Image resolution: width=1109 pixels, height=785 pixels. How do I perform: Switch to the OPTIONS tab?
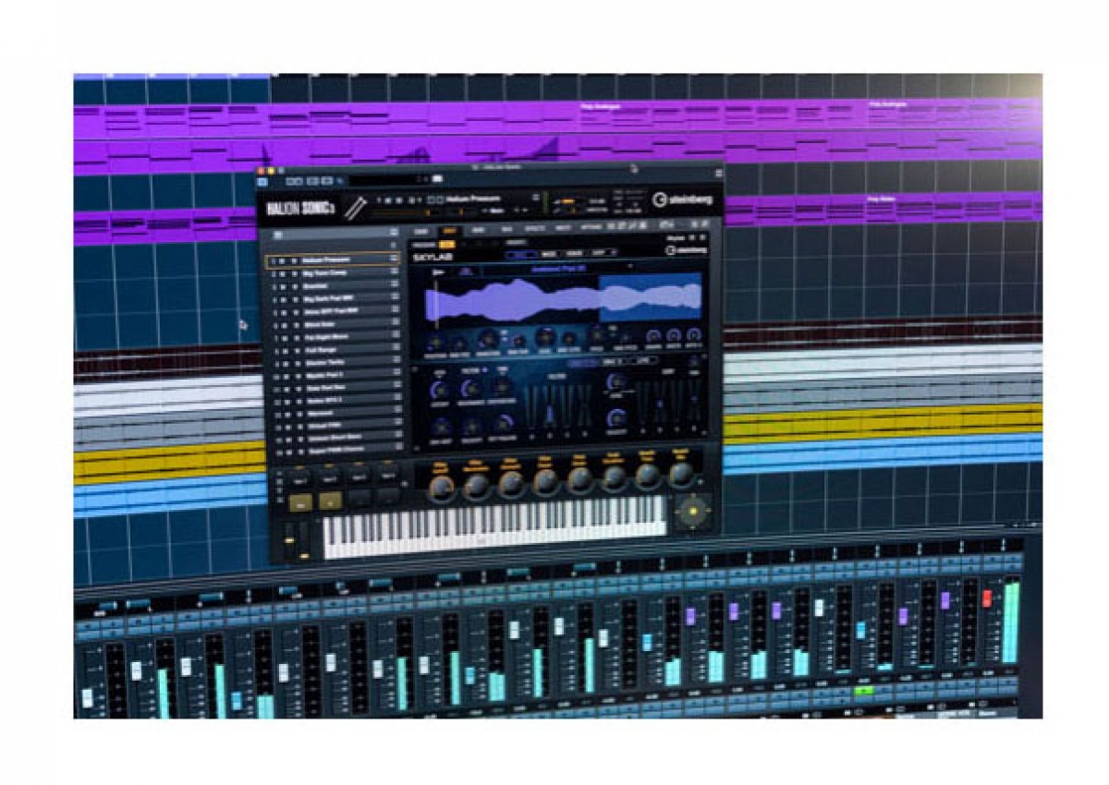pyautogui.click(x=591, y=227)
